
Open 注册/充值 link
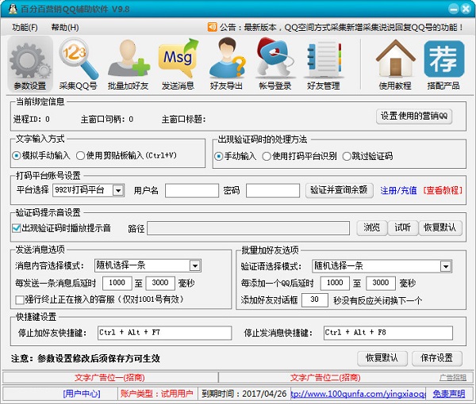click(x=398, y=190)
